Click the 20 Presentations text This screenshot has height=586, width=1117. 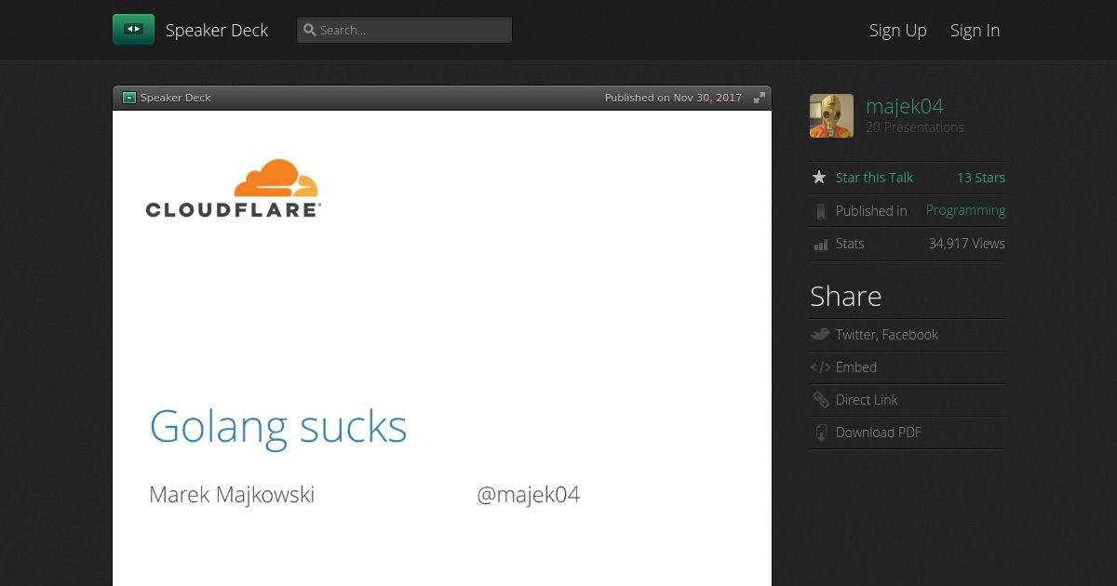coord(915,127)
